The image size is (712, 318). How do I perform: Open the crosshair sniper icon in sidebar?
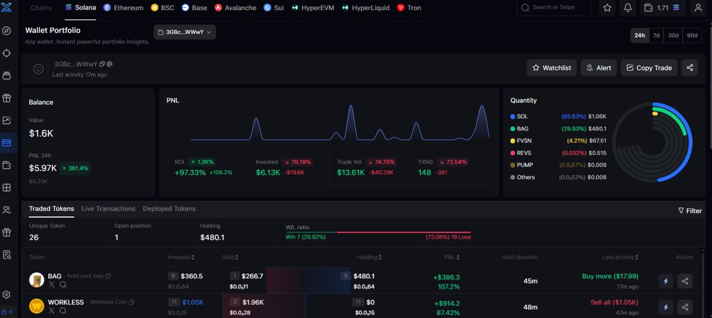7,53
